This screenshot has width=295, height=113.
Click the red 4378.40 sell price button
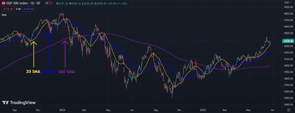pyautogui.click(x=8, y=9)
